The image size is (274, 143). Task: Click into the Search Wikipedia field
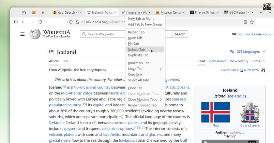[x=126, y=34]
